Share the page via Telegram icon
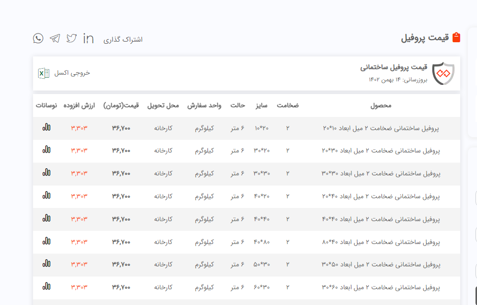The image size is (477, 305). (55, 39)
